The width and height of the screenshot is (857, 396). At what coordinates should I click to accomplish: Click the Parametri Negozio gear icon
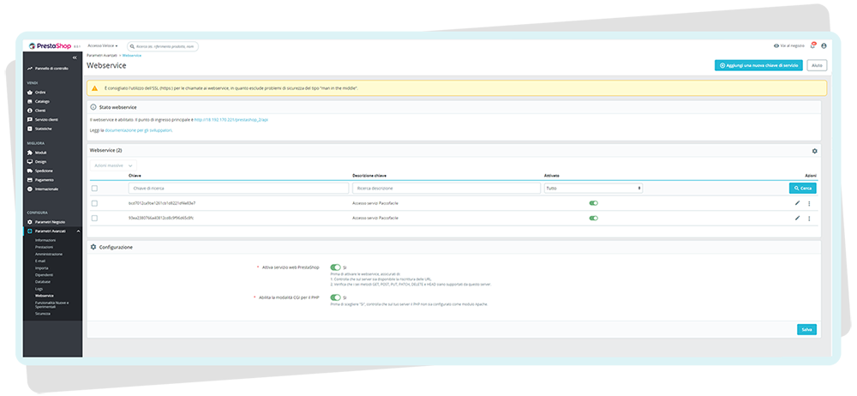[30, 222]
